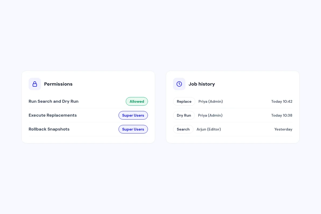Click 'Priya (Admin)' in the Replace row
Viewport: 321px width, 214px height.
(211, 101)
